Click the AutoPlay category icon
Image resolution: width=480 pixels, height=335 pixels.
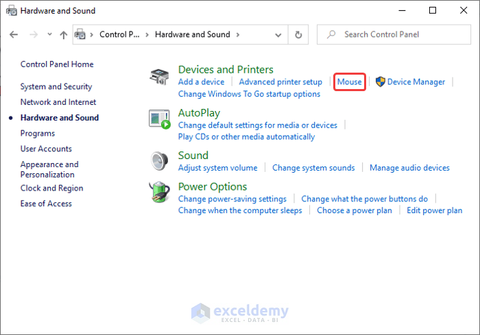[x=160, y=120]
